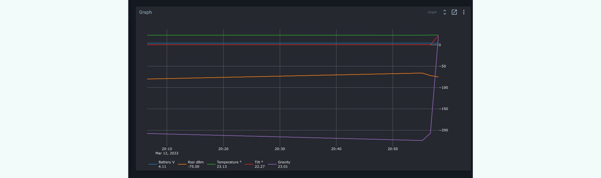Click the red Tilt line swatch

click(249, 164)
